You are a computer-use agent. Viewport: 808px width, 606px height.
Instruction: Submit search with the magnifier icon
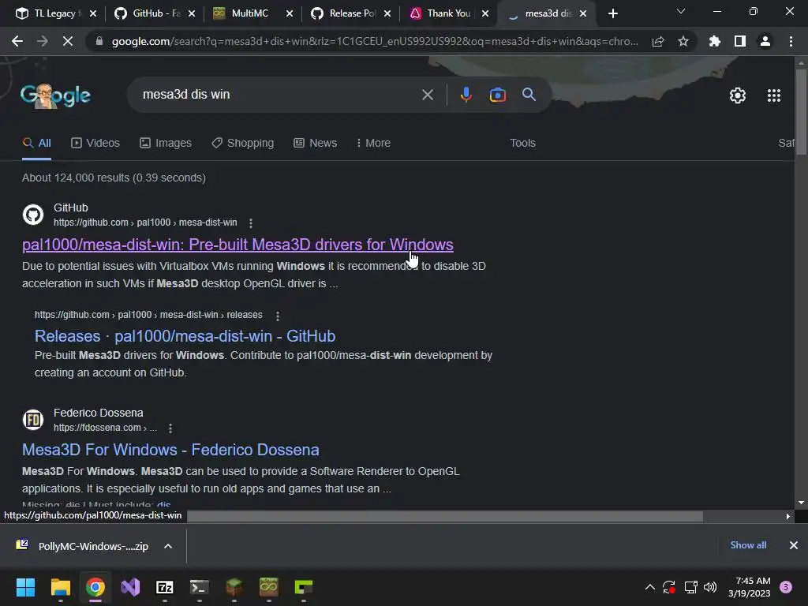(x=529, y=95)
